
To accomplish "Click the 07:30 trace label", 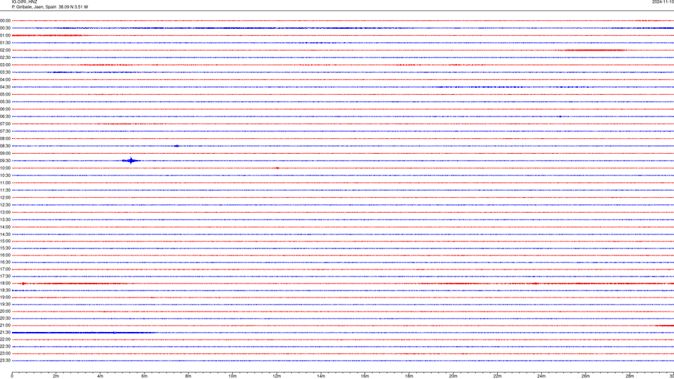I will [x=5, y=131].
